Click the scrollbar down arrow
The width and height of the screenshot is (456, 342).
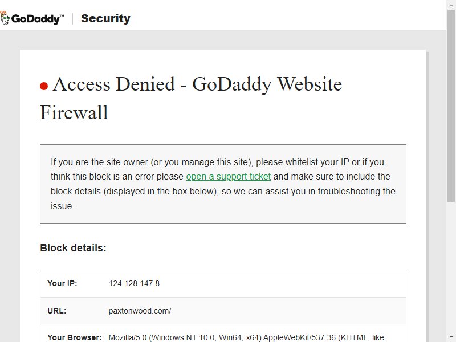[x=451, y=337]
